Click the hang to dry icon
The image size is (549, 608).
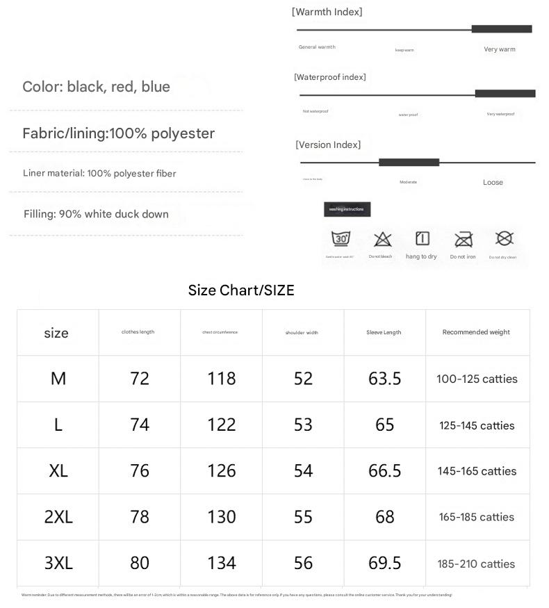422,239
